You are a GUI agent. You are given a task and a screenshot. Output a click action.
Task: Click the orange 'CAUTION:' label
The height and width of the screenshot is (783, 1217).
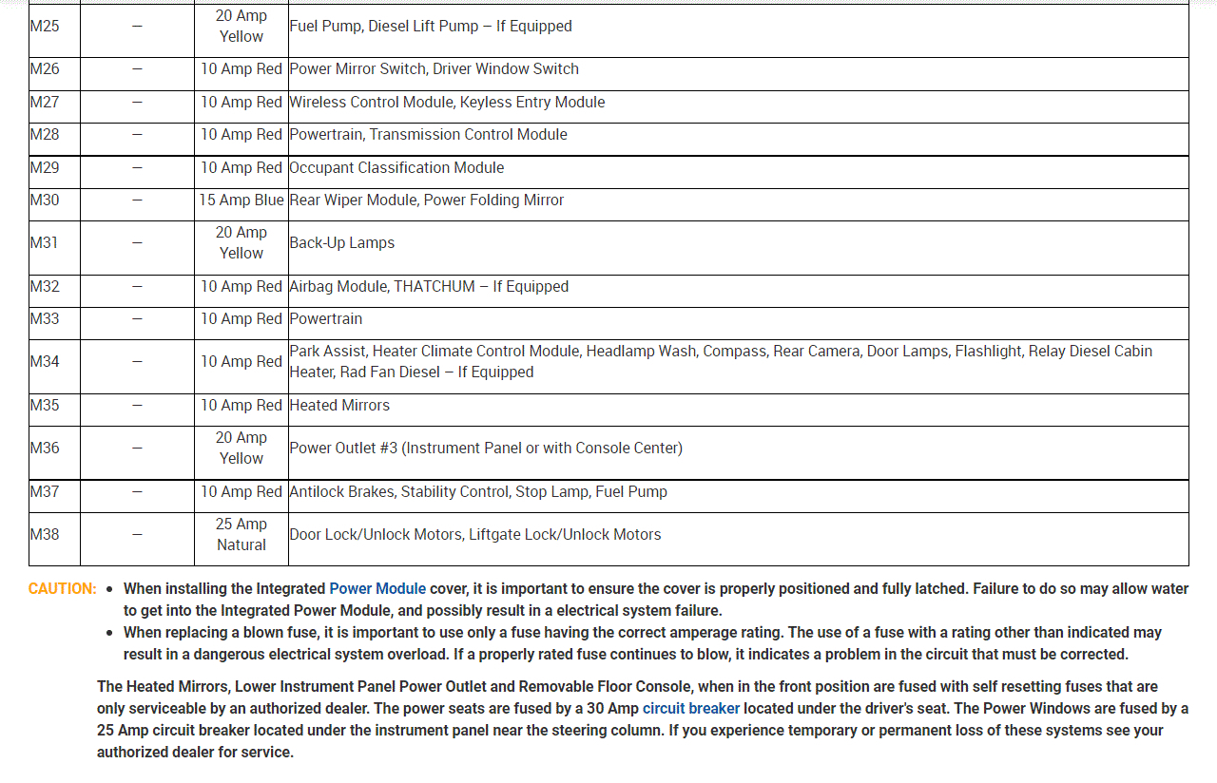click(63, 589)
